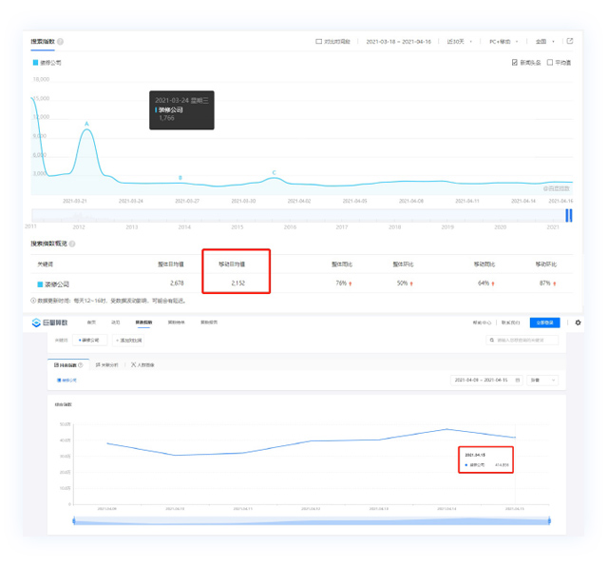Click marker A on the search trend peak
This screenshot has width=608, height=567.
(86, 125)
